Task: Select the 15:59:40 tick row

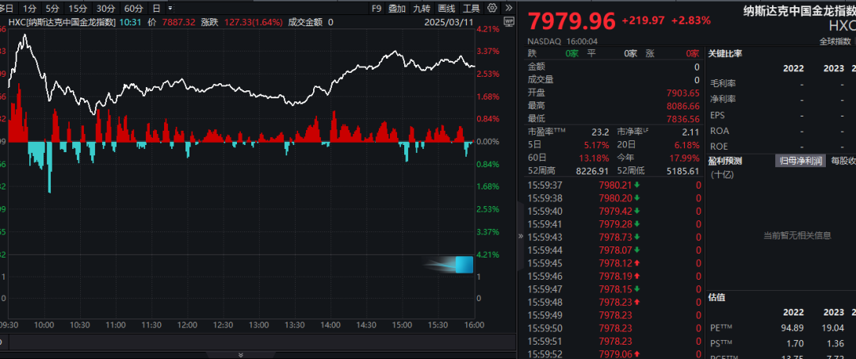Action: 614,211
